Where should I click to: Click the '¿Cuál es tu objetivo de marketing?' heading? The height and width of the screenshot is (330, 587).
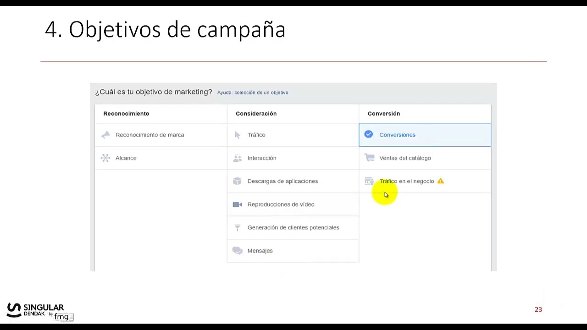tap(154, 92)
